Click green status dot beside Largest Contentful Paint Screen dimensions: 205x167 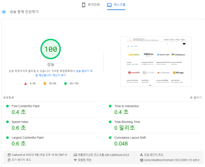point(7,137)
